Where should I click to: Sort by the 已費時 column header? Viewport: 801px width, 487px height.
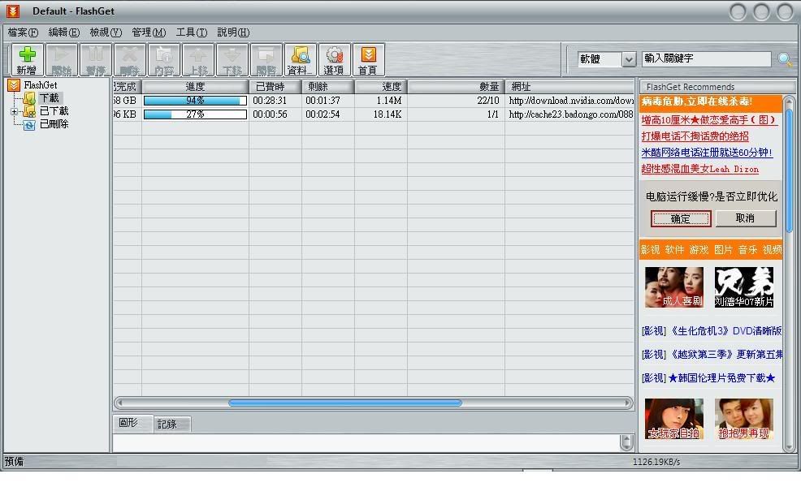(275, 87)
